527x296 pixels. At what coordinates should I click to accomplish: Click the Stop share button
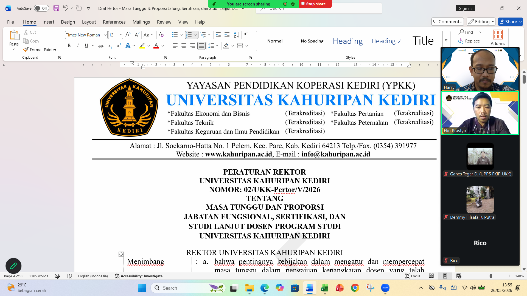pos(315,4)
